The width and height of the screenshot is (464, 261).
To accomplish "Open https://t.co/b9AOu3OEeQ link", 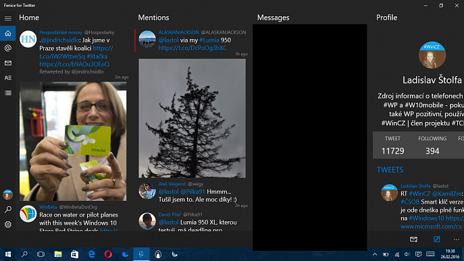I will 74,64.
